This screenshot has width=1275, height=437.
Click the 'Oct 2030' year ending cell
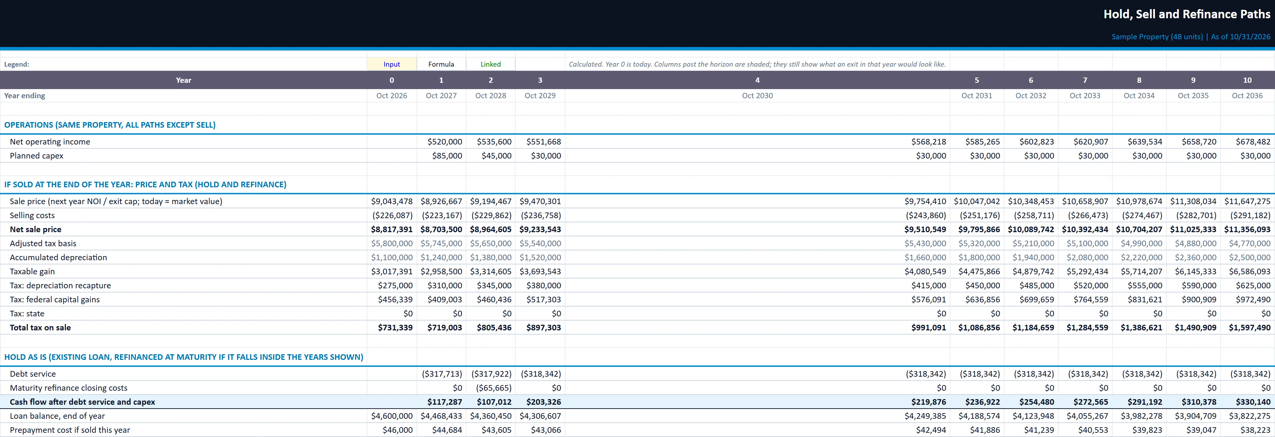(x=757, y=95)
